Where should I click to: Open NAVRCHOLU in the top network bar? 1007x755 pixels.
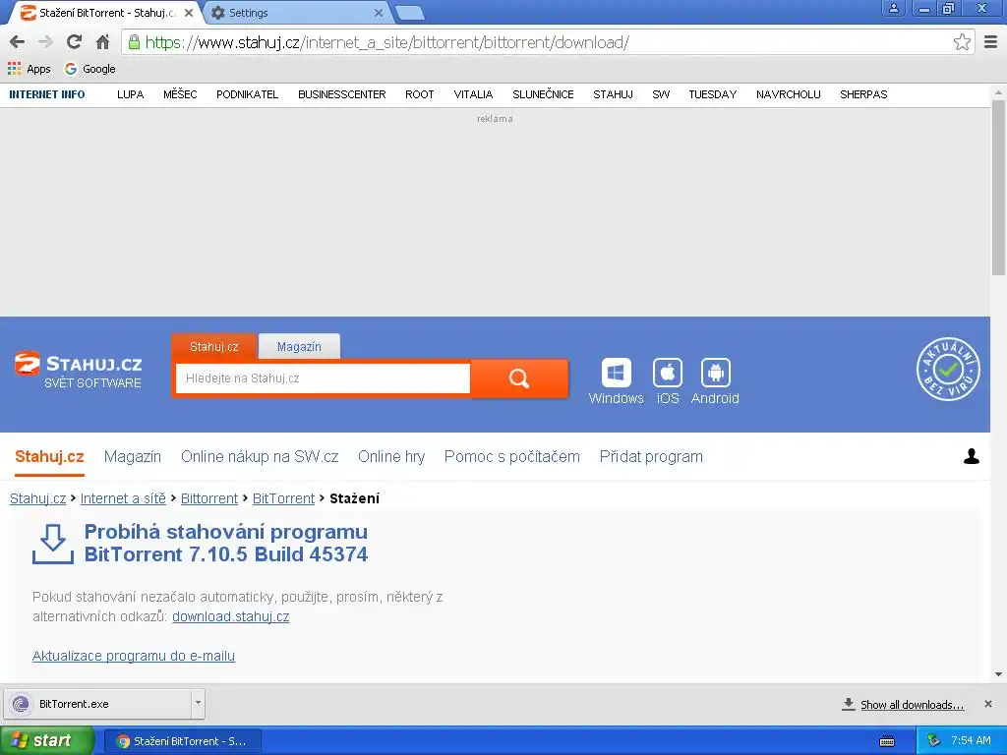788,94
